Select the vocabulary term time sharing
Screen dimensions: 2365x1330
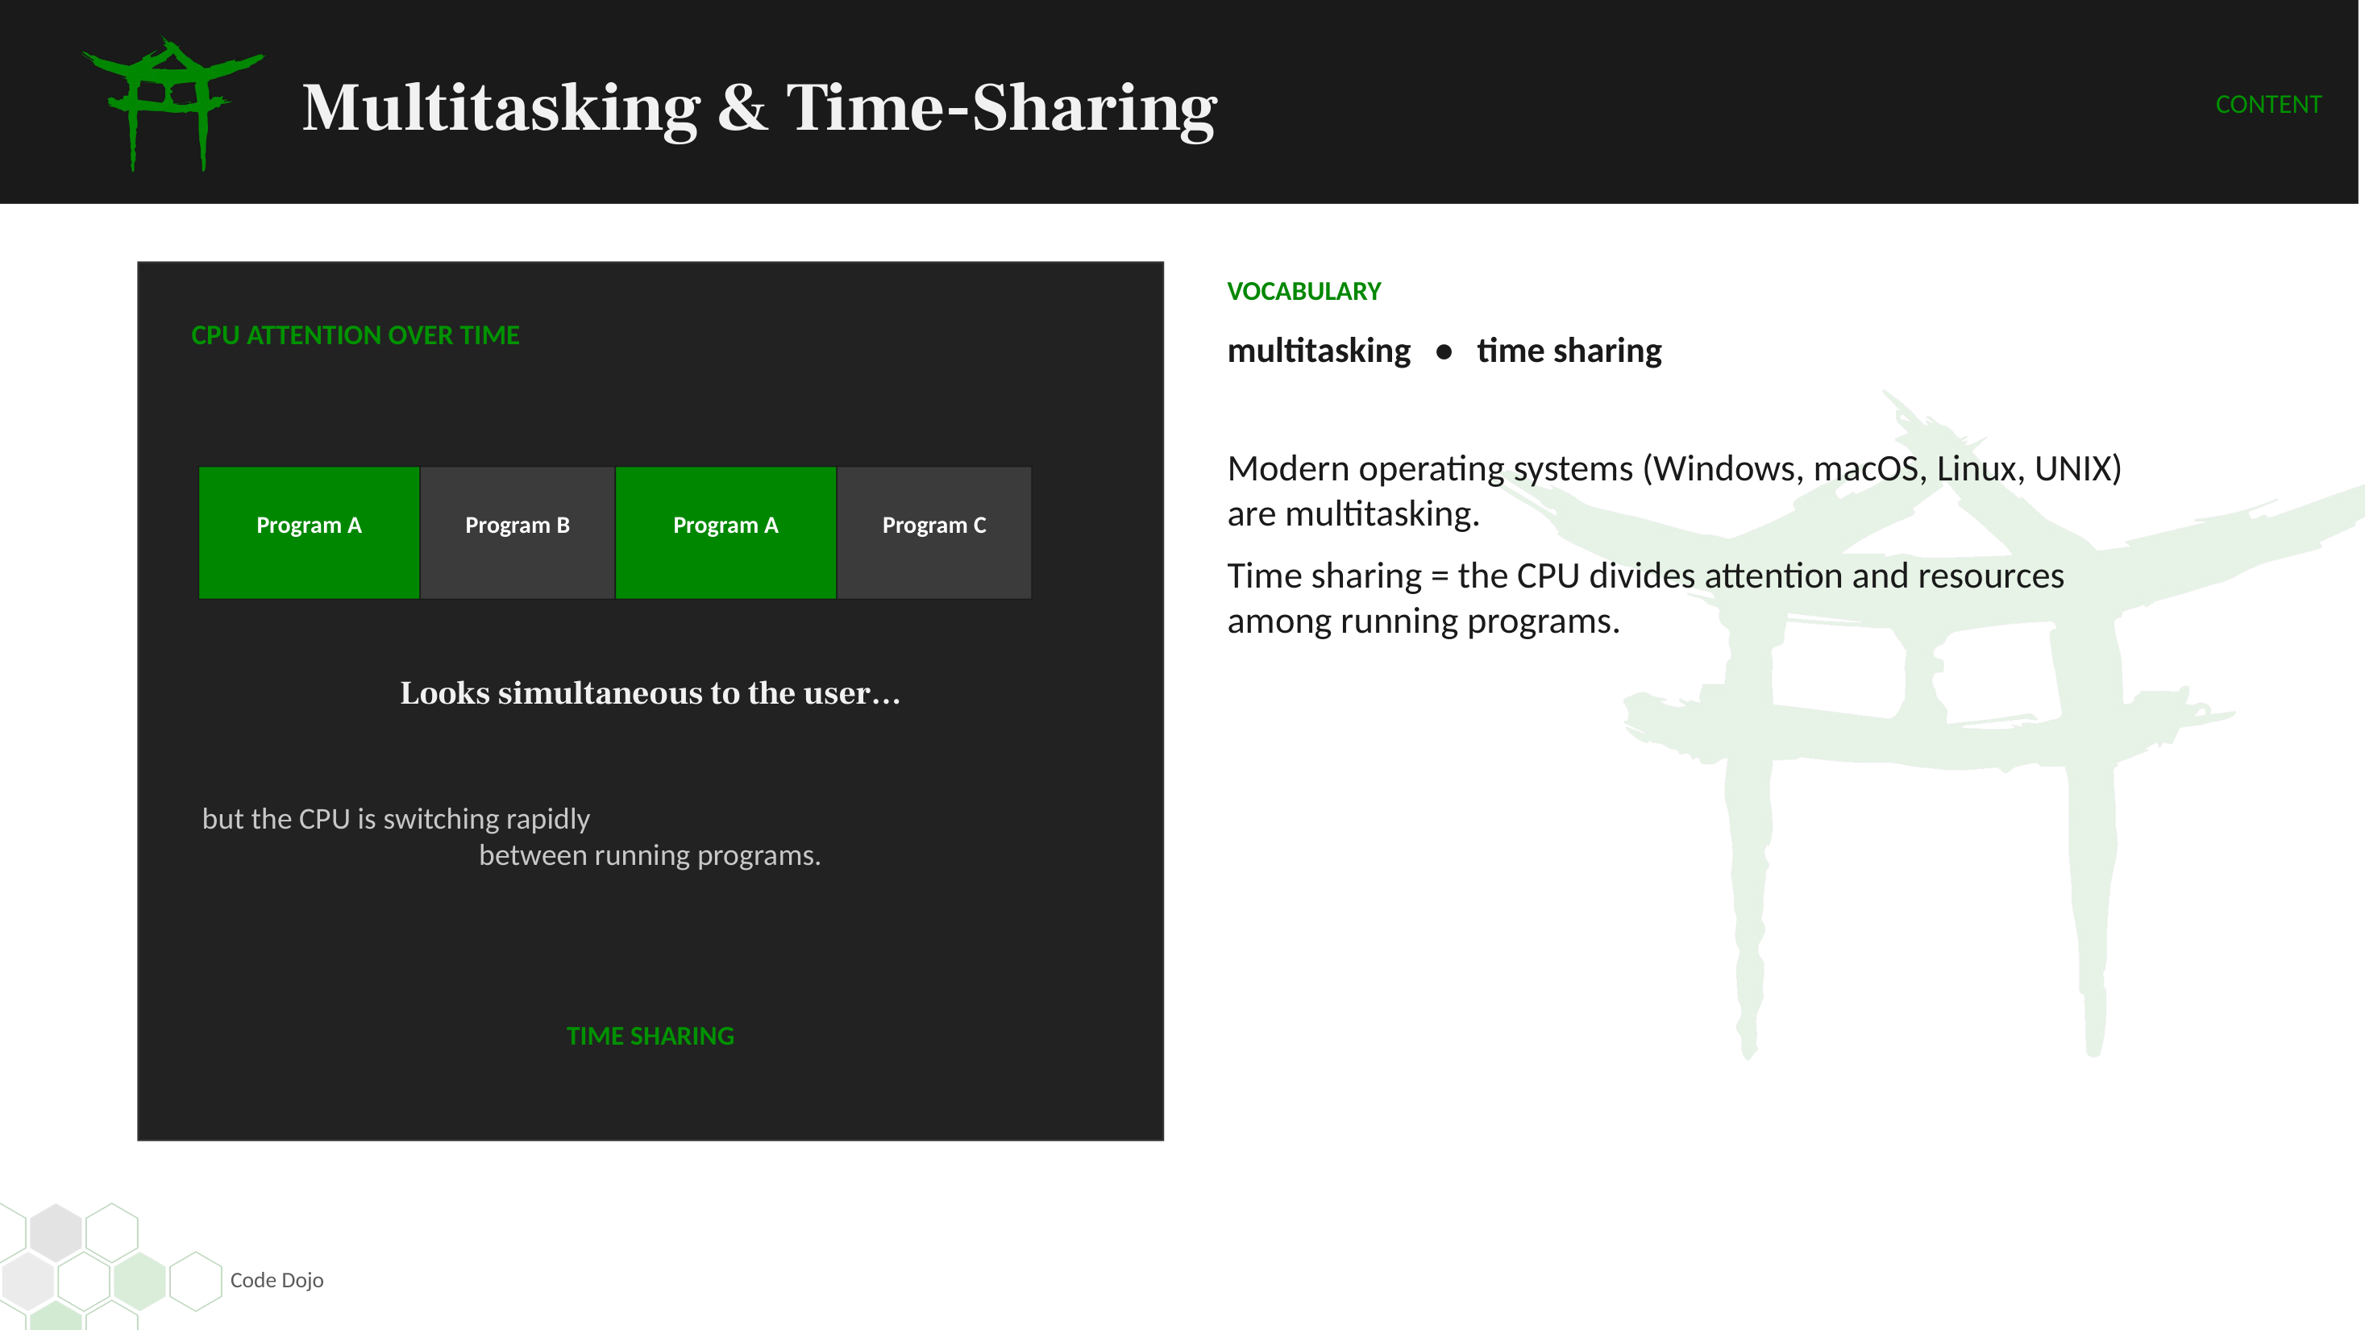pyautogui.click(x=1569, y=351)
